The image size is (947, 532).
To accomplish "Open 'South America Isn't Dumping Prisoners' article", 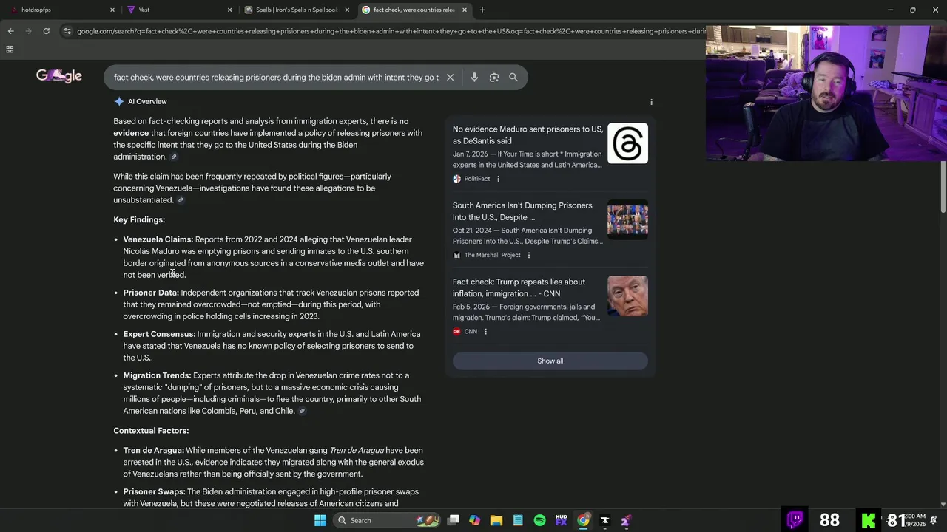I will point(522,211).
